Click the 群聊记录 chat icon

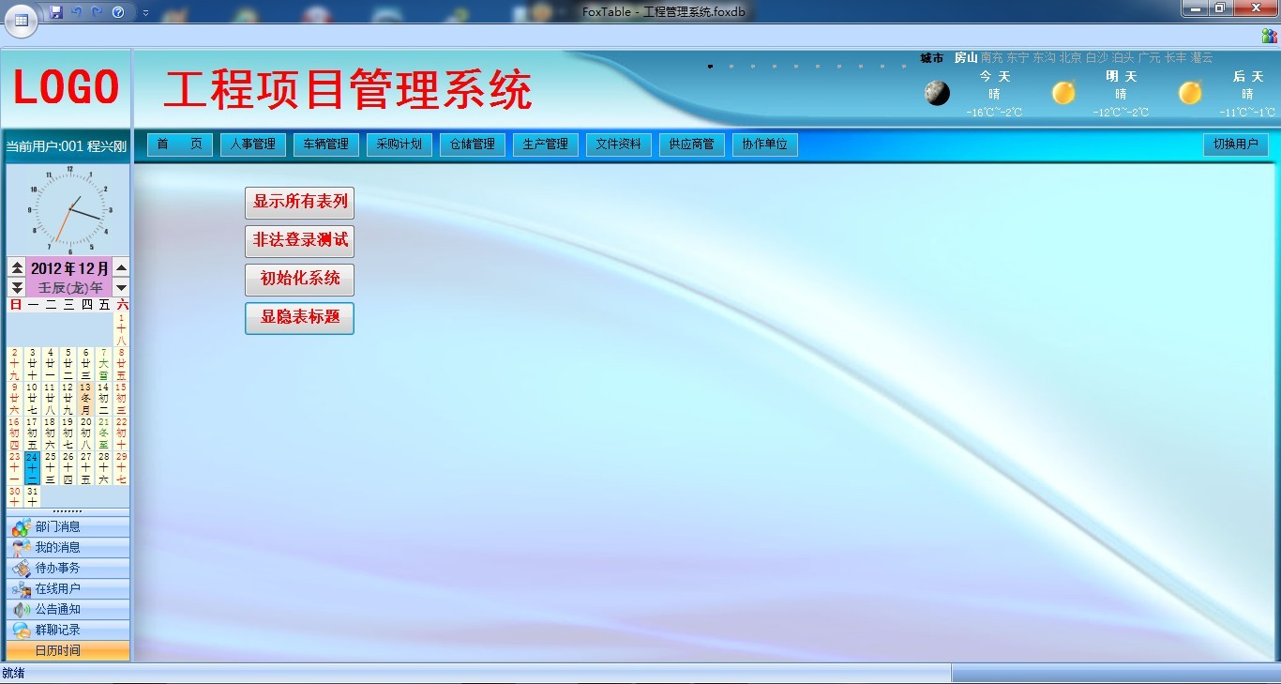pyautogui.click(x=21, y=631)
